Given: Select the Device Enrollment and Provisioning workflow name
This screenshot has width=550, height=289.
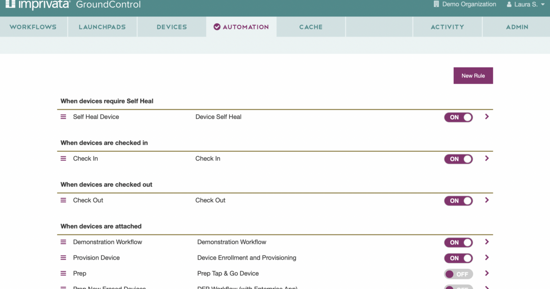Looking at the screenshot, I should click(247, 258).
